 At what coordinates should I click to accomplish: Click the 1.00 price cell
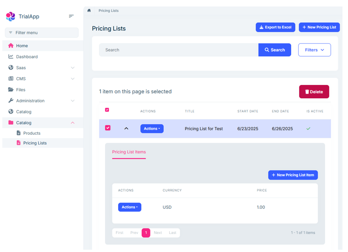(261, 207)
